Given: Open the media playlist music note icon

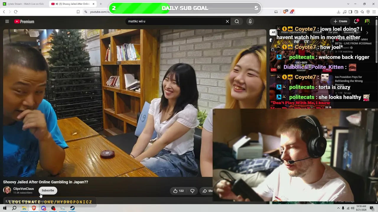Looking at the screenshot, I should [x=345, y=12].
